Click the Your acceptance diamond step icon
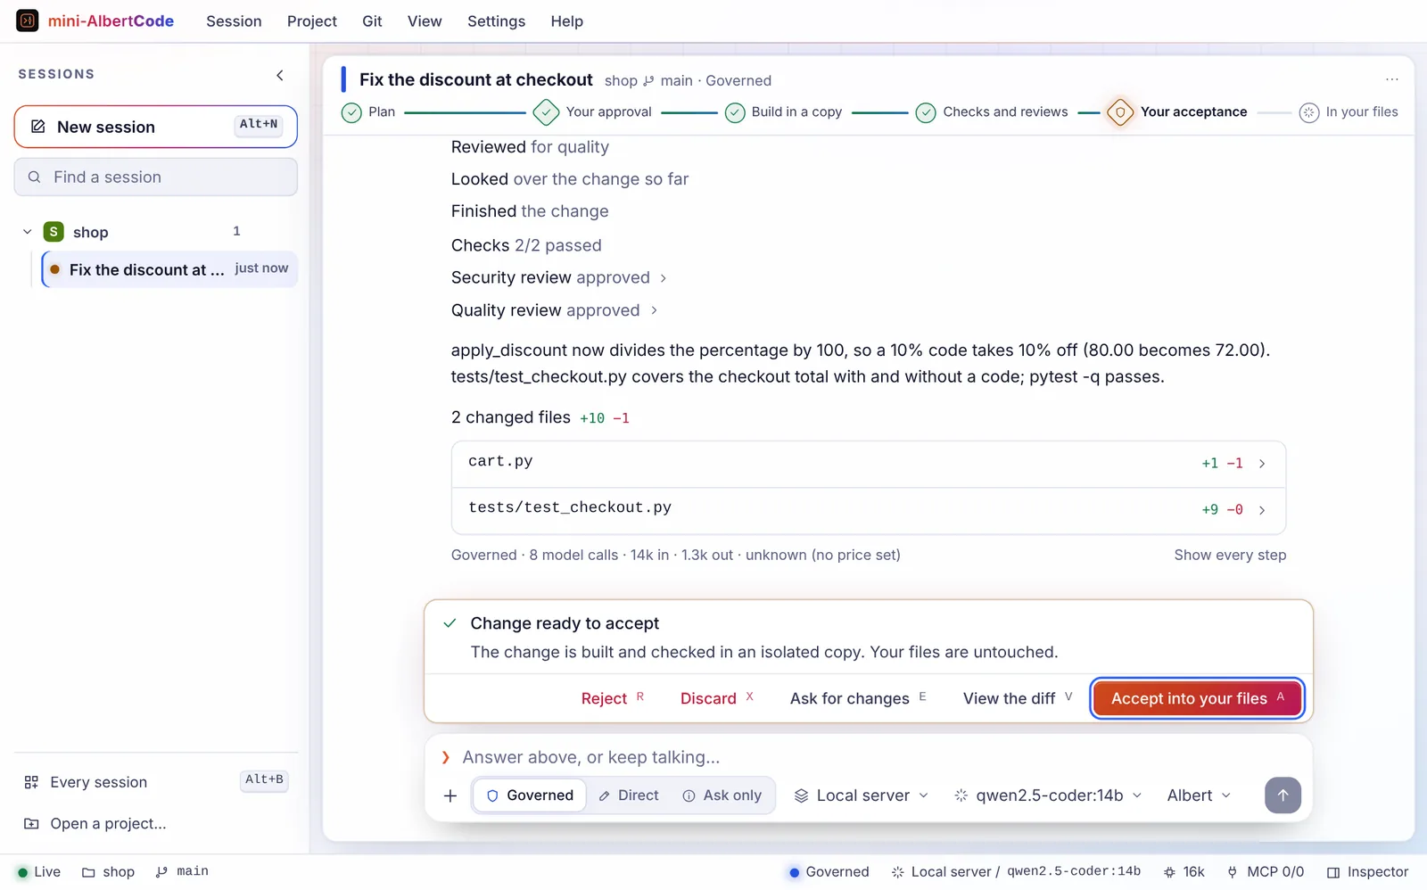Image resolution: width=1427 pixels, height=890 pixels. 1120,112
